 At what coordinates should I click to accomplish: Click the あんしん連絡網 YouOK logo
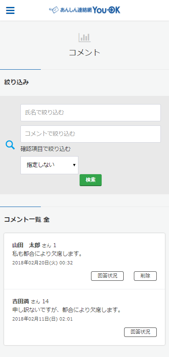tap(84, 10)
